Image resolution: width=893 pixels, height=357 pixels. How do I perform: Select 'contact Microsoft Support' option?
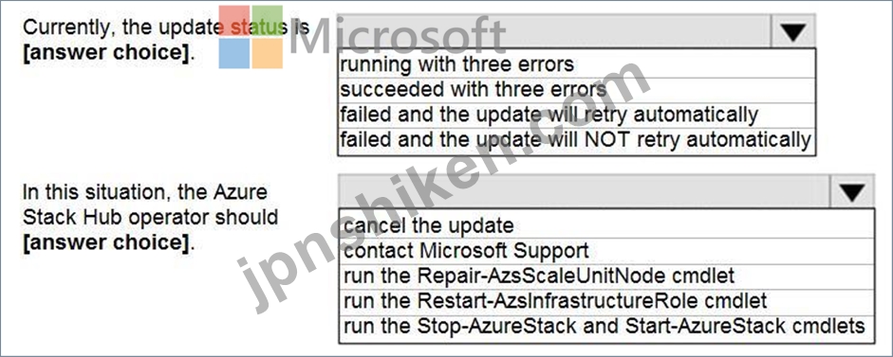pos(606,250)
